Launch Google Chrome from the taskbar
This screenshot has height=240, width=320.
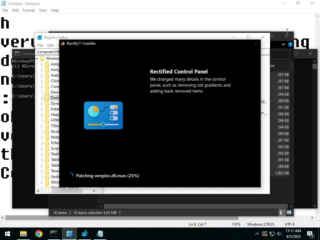point(38,234)
